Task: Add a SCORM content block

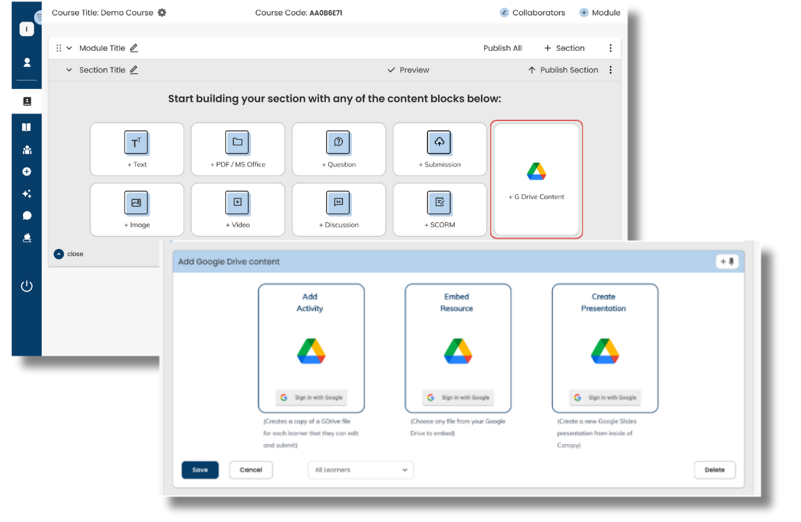Action: (x=440, y=209)
